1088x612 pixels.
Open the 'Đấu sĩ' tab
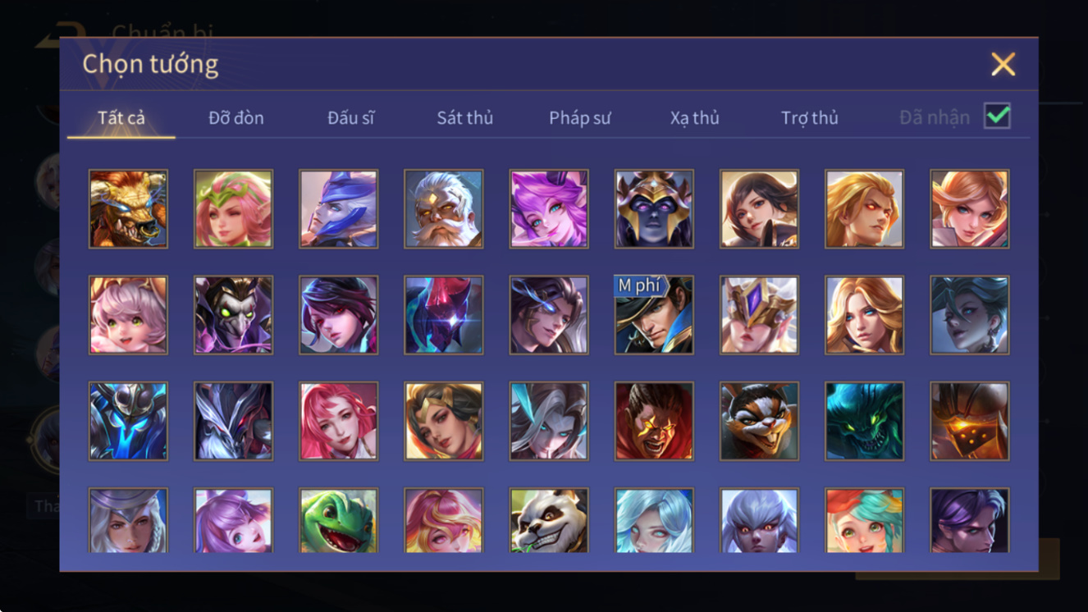(x=351, y=118)
